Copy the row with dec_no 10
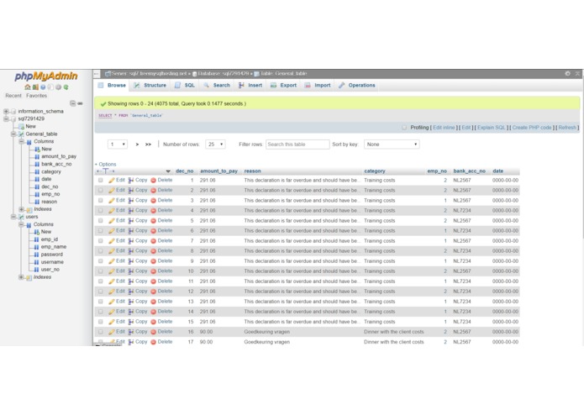The height and width of the screenshot is (415, 584). pos(138,271)
